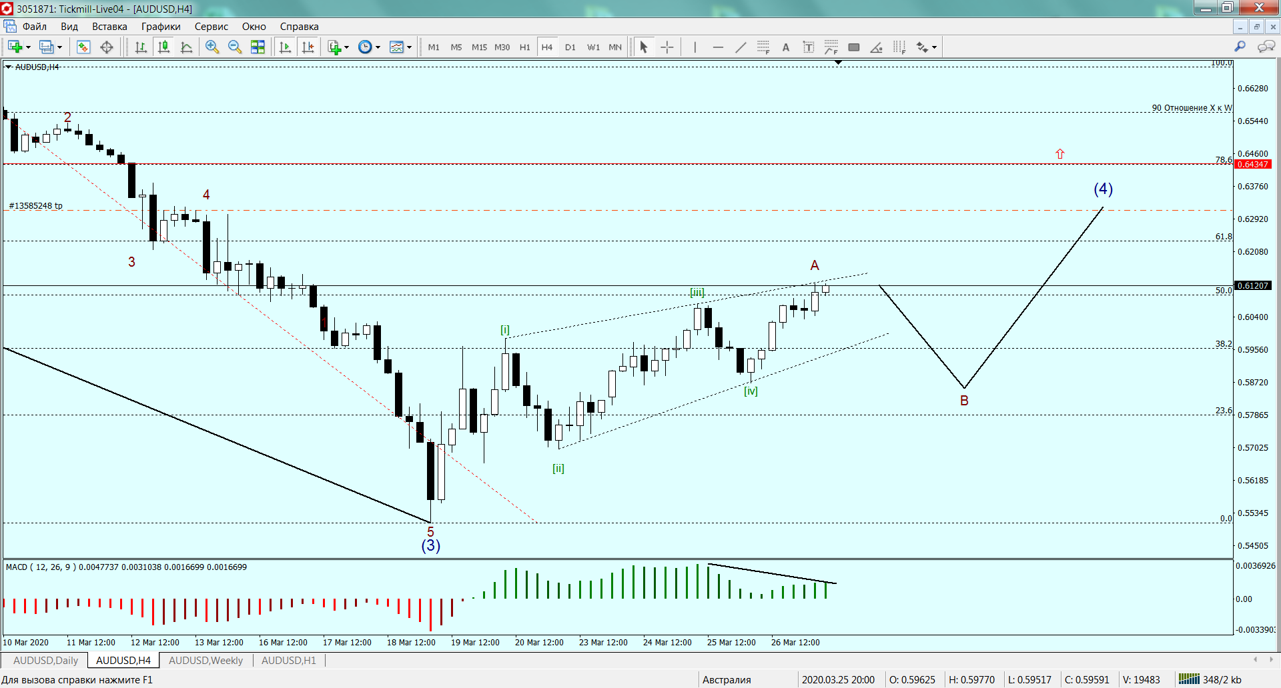The image size is (1281, 688).
Task: Click the red 0.64347 price level label
Action: 1253,164
